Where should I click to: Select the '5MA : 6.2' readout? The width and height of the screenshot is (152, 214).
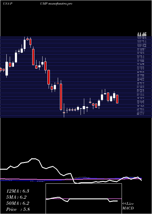(16, 197)
